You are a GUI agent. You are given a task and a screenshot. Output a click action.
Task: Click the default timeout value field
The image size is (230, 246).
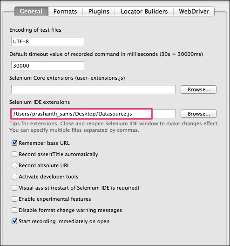[47, 66]
